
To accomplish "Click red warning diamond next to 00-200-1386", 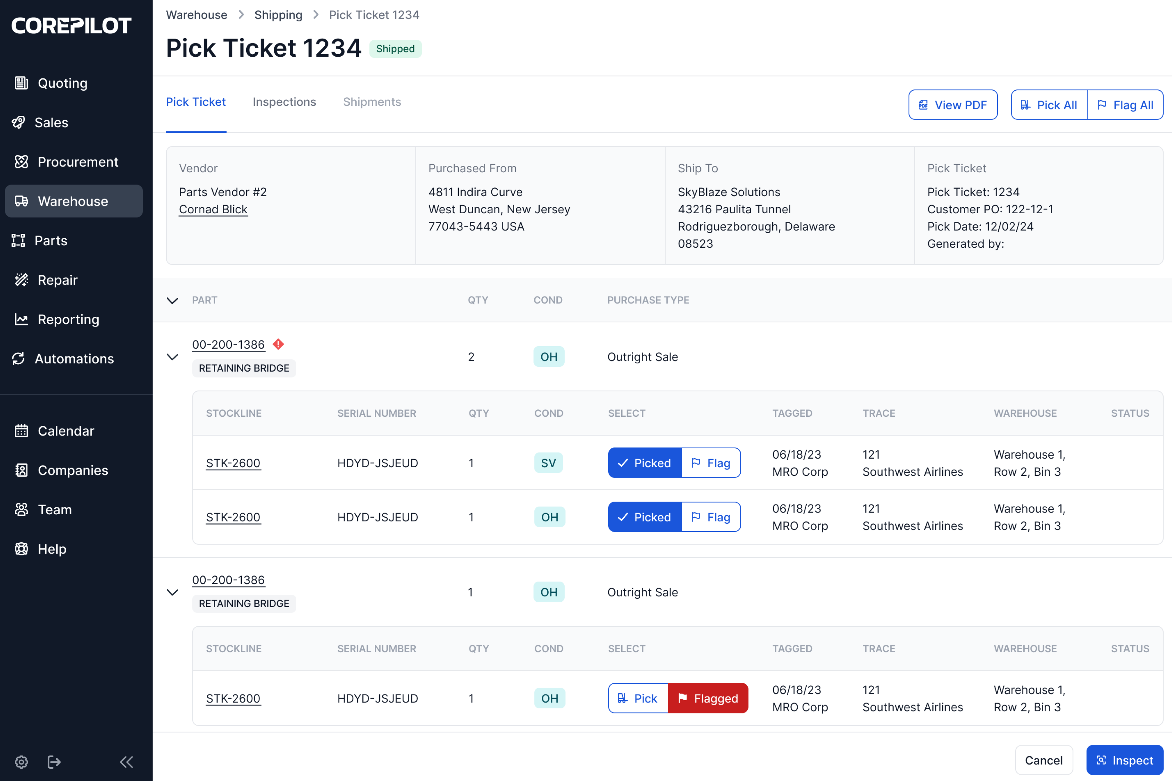I will pos(279,344).
